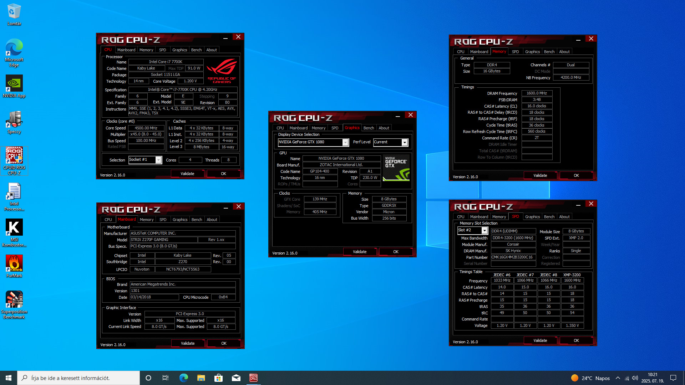Open the Slot #2 memory slot dropdown
This screenshot has height=385, width=685.
pyautogui.click(x=484, y=231)
